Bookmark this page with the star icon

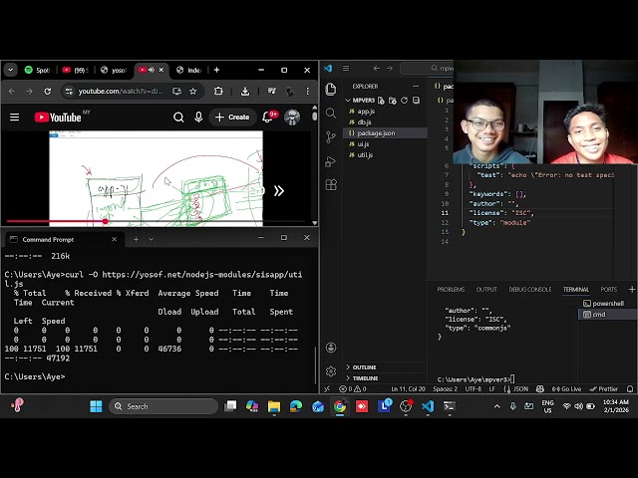[193, 91]
